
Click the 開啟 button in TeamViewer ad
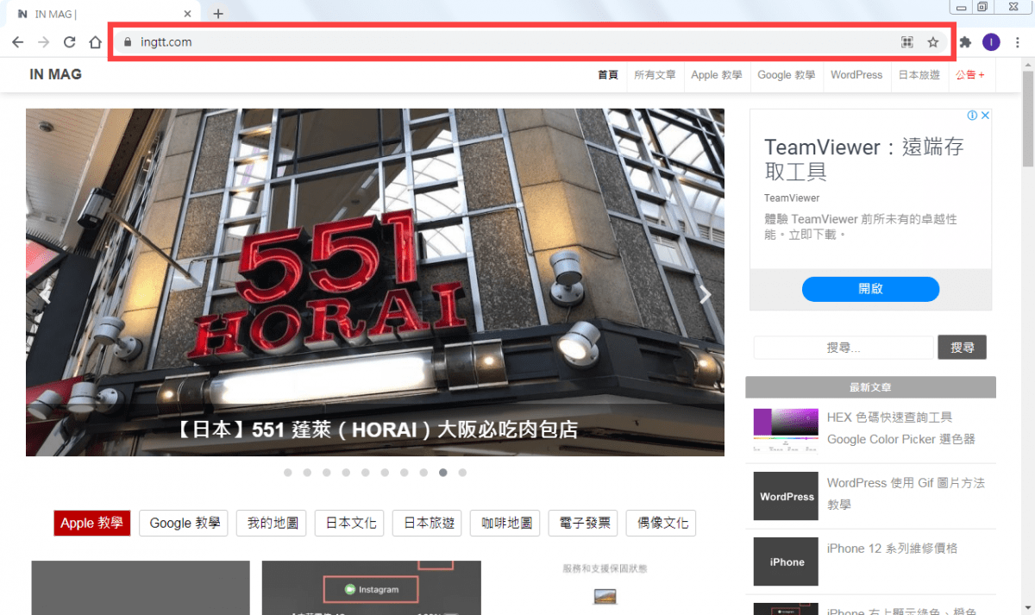click(x=870, y=289)
